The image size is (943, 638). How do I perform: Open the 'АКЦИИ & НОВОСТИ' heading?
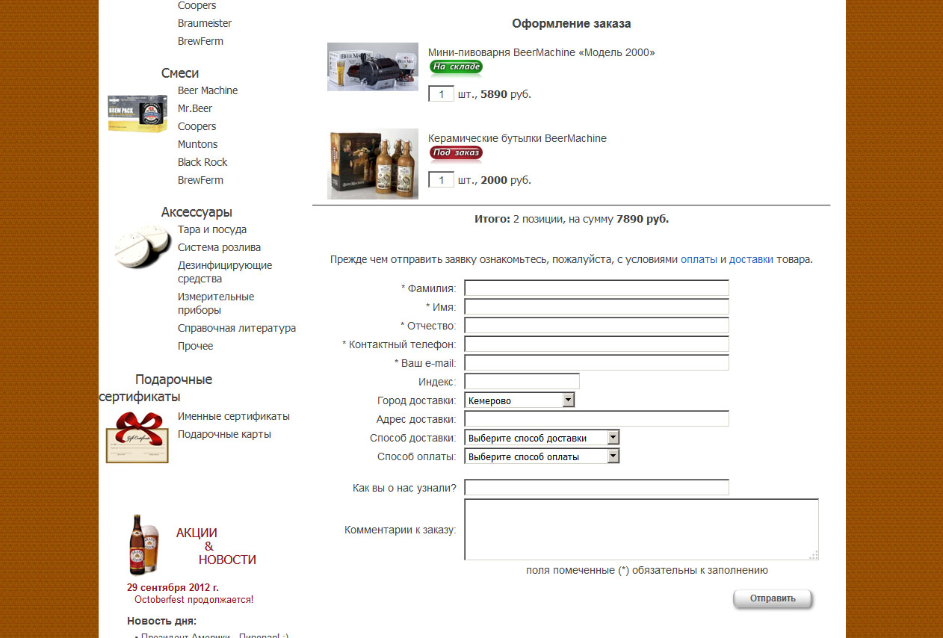tap(216, 546)
